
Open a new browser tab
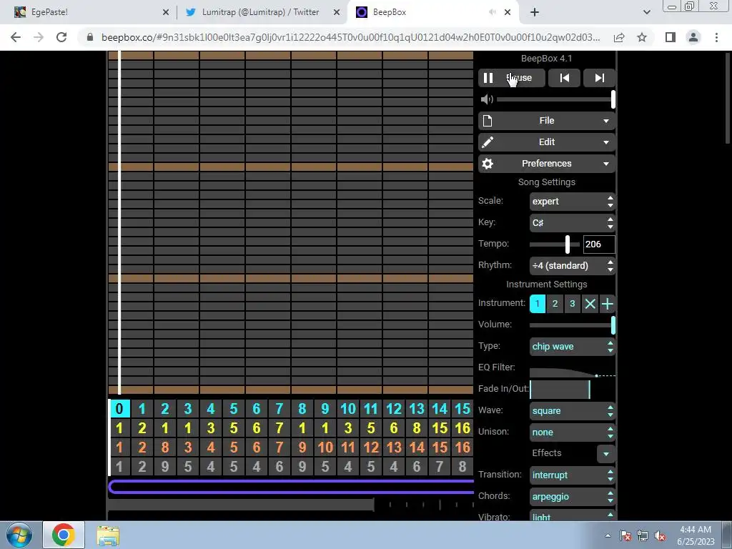[535, 13]
